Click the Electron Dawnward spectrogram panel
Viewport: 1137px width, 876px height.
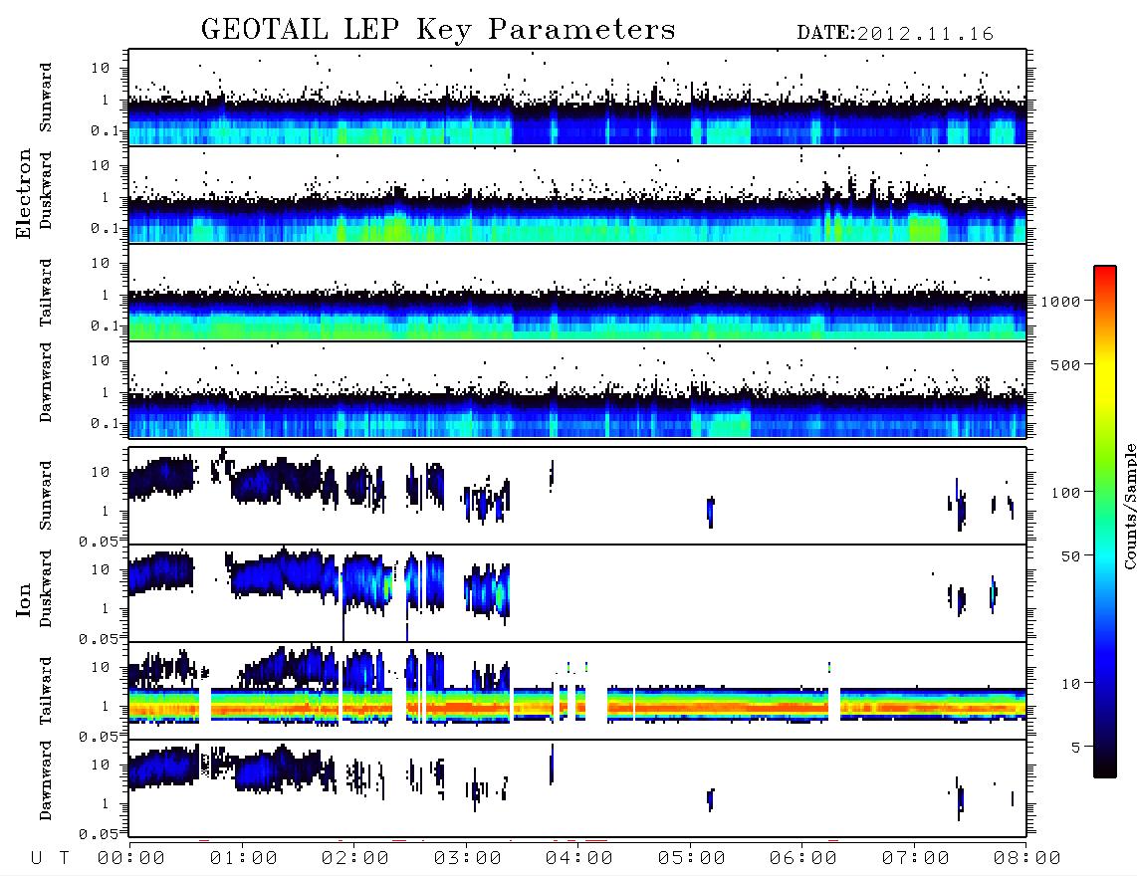coord(577,390)
